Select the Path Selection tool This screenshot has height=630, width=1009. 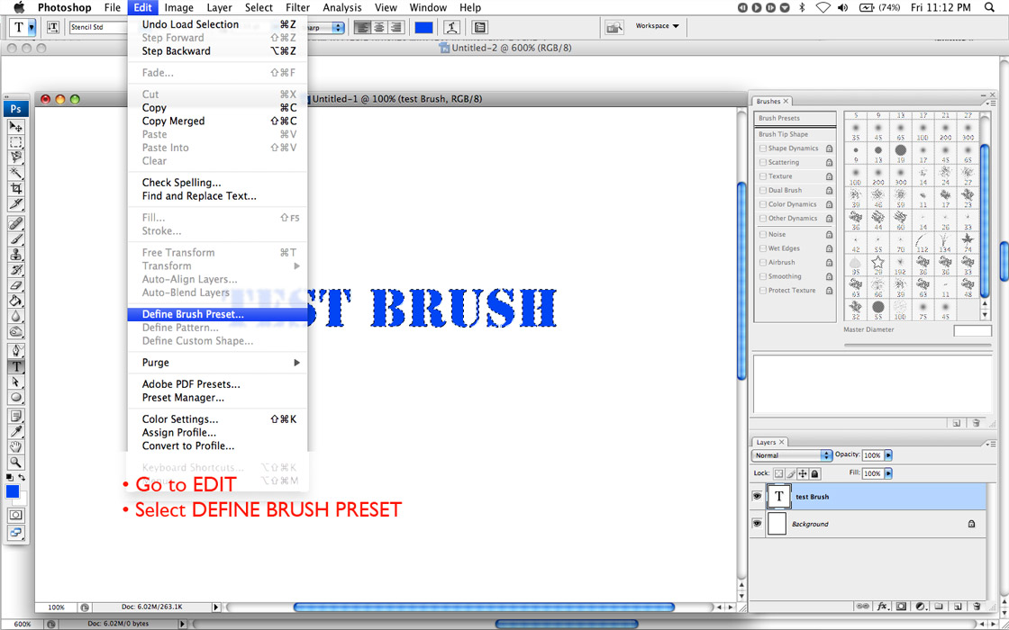click(16, 382)
